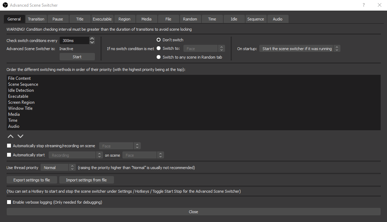
Task: Switch to the Idle tab
Action: tap(234, 19)
